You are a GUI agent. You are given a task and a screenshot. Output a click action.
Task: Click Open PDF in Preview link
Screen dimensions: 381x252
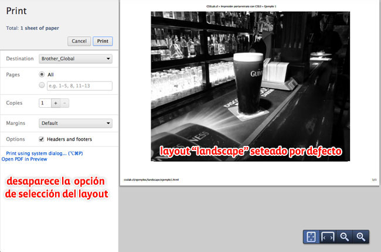pyautogui.click(x=24, y=159)
